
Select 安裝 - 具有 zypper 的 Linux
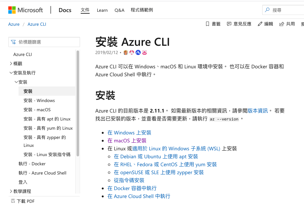pyautogui.click(x=45, y=141)
